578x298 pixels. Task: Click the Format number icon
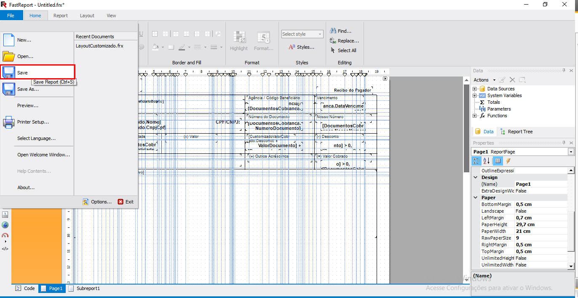[x=264, y=37]
